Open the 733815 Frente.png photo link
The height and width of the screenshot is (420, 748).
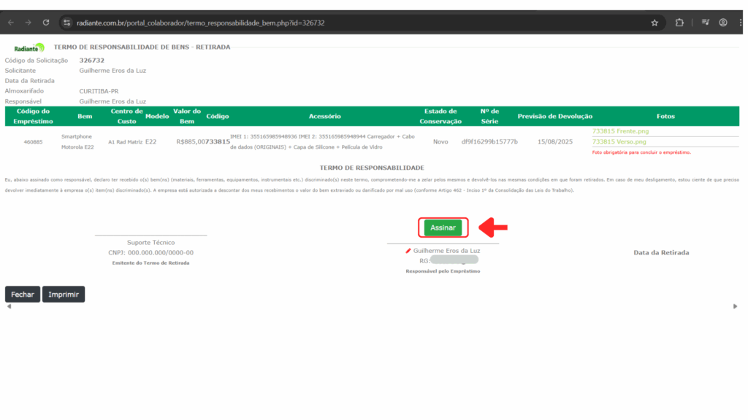pyautogui.click(x=619, y=131)
